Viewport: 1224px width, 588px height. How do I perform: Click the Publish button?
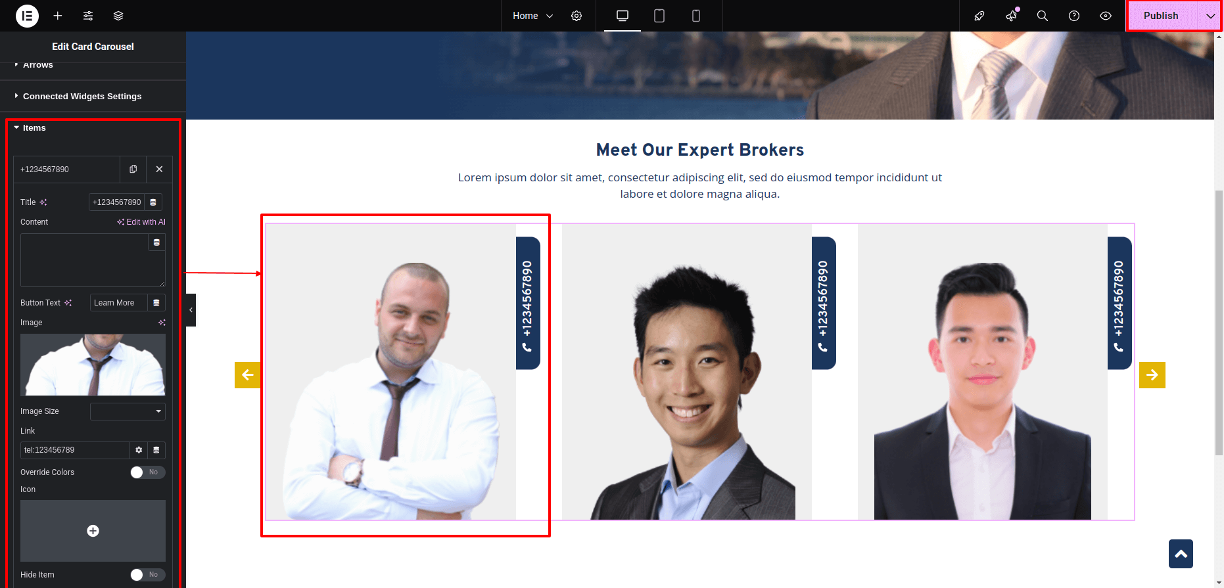1161,16
